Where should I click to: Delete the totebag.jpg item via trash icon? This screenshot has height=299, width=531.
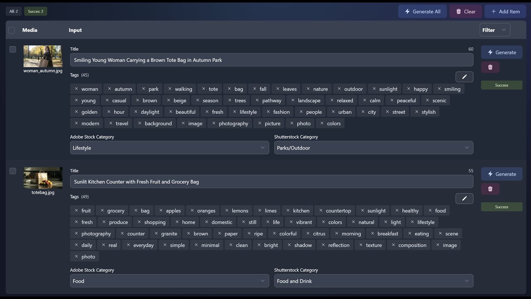click(490, 189)
